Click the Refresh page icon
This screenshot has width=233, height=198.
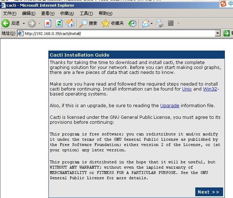59,23
